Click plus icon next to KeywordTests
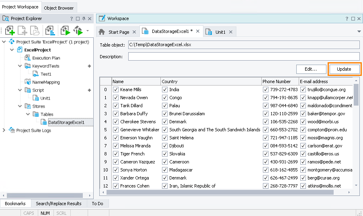 pyautogui.click(x=89, y=66)
